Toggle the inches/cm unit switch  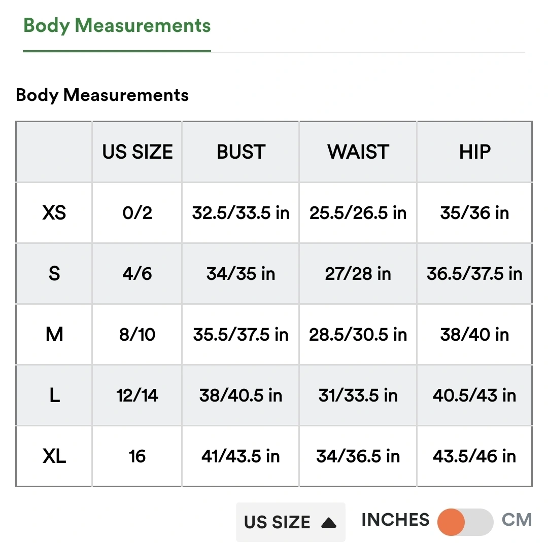465,522
